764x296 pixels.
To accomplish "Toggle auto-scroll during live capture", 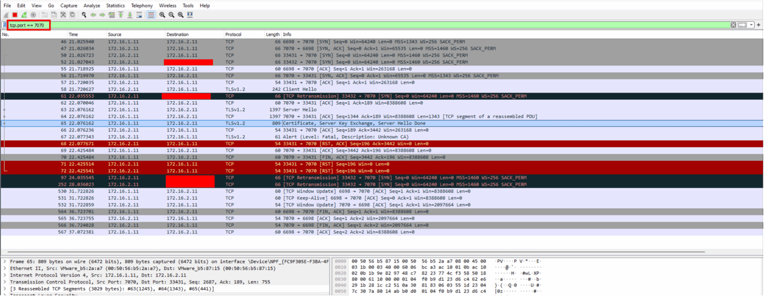I will (139, 15).
